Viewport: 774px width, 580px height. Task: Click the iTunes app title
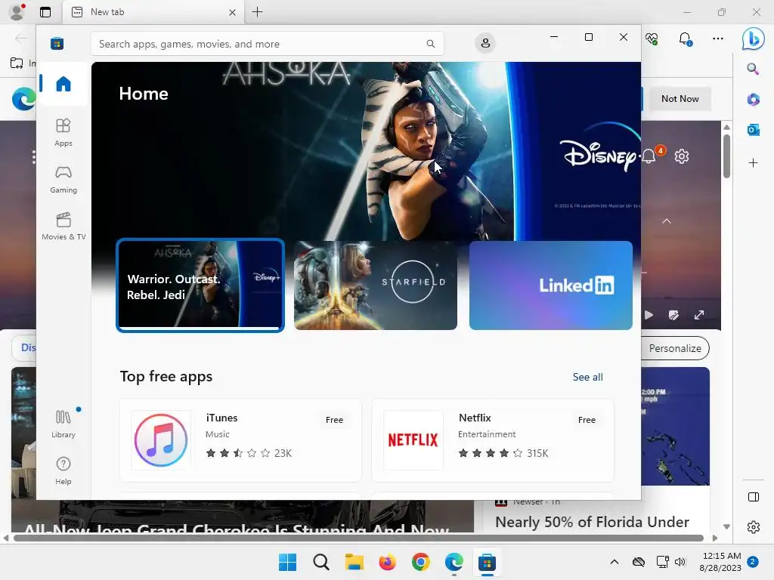point(221,418)
